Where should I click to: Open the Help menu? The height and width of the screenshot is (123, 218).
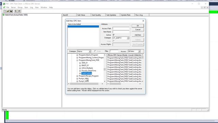pos(51,8)
